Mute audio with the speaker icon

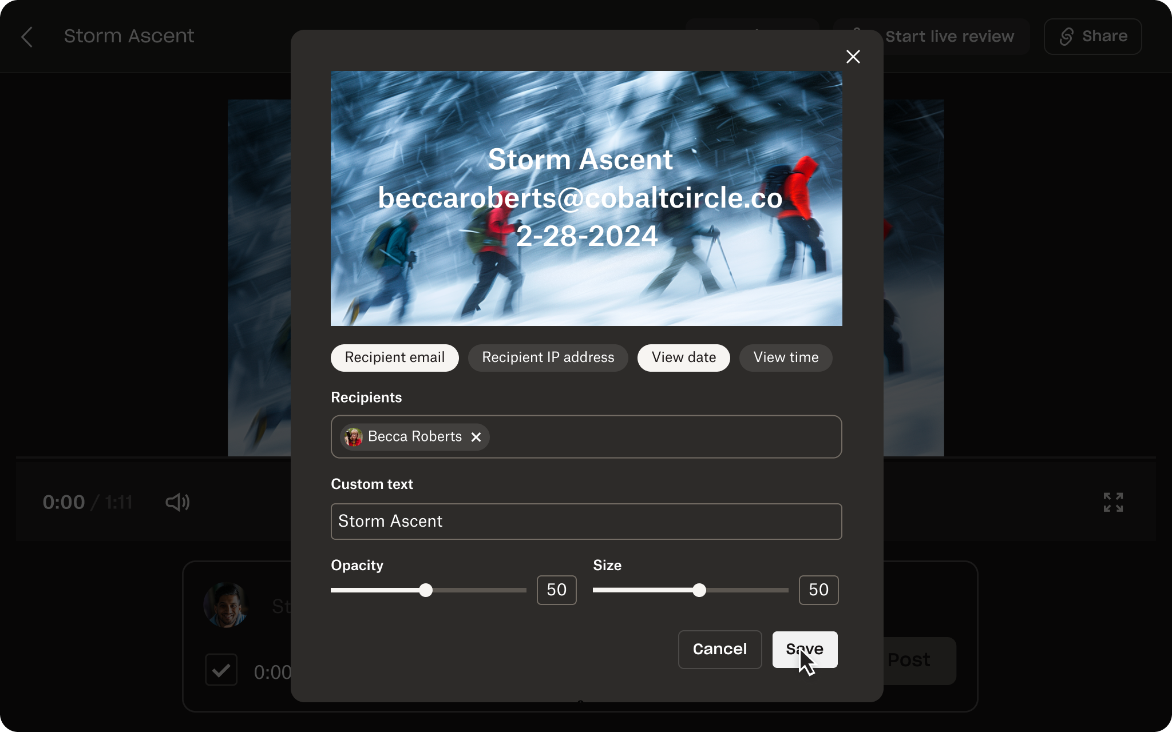point(177,503)
